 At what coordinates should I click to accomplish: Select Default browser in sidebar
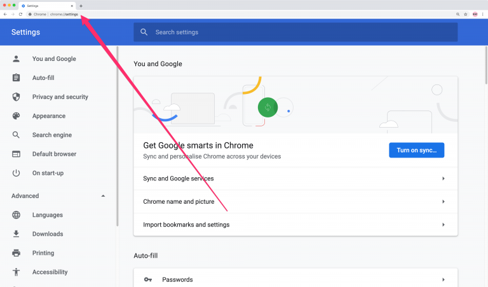pyautogui.click(x=54, y=154)
